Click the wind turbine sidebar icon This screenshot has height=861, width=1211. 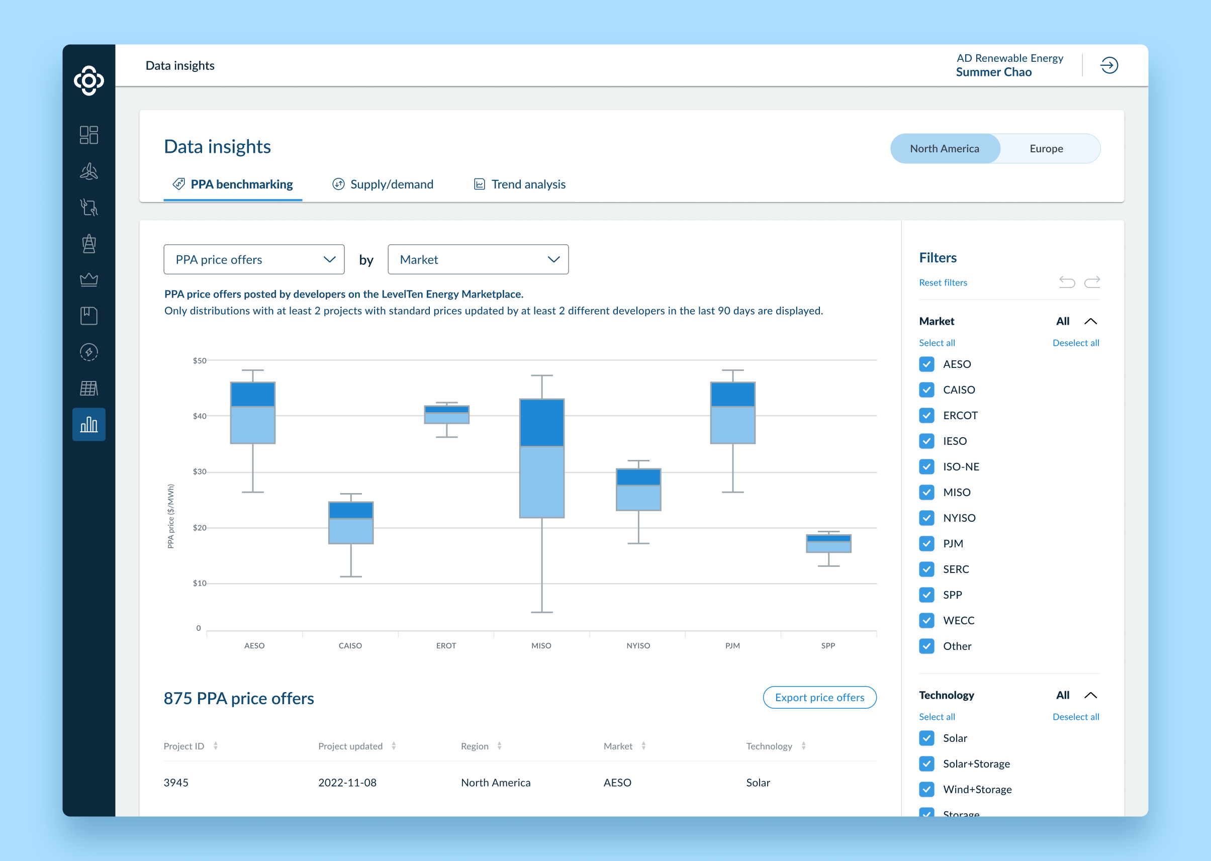pos(88,171)
